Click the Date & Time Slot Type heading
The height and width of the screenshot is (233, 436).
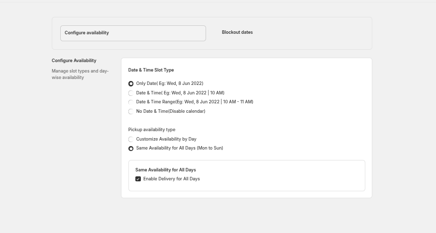[x=151, y=70]
